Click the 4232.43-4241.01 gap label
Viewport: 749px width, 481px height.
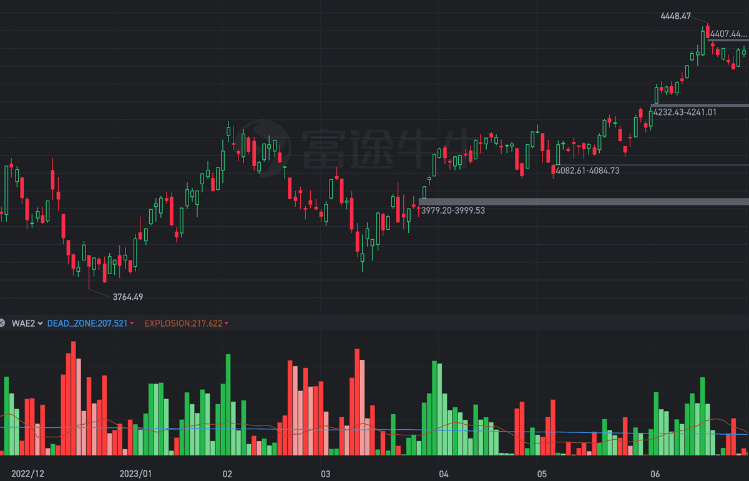pos(684,112)
